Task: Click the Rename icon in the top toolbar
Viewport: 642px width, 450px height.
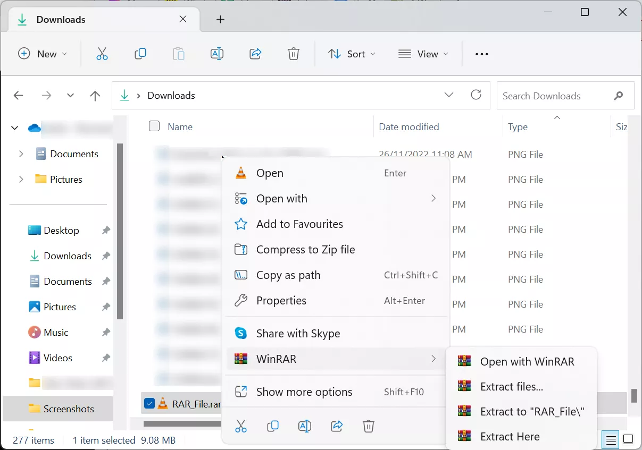Action: pos(217,54)
